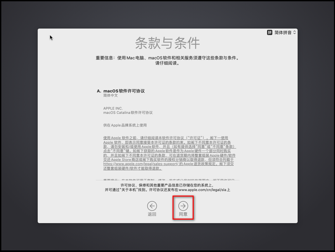Click the www.apple.com/cn/legal/sla footer text
The image size is (335, 252).
coord(202,190)
